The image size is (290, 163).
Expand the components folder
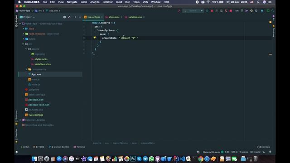26,69
